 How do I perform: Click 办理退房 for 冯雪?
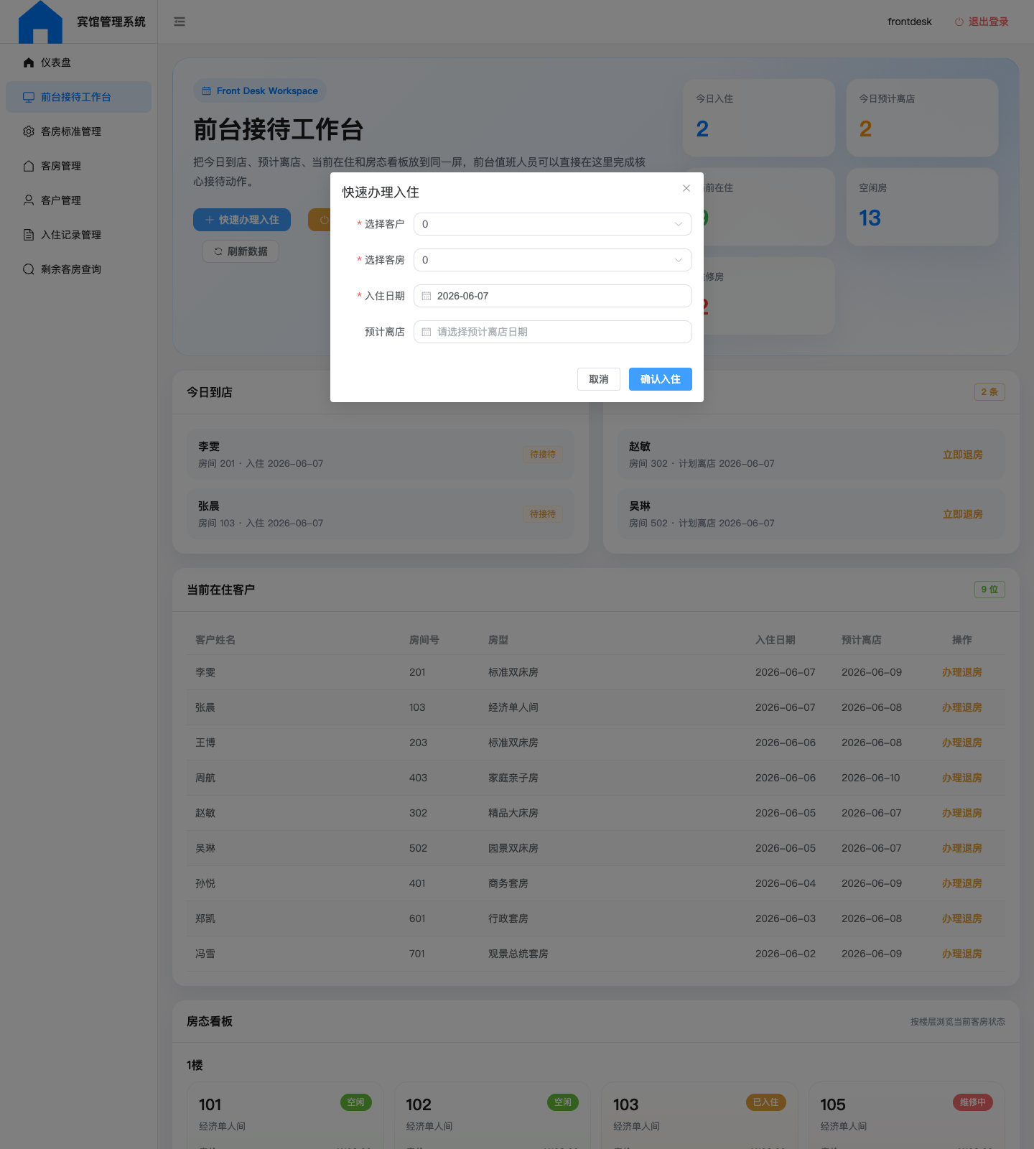[962, 954]
